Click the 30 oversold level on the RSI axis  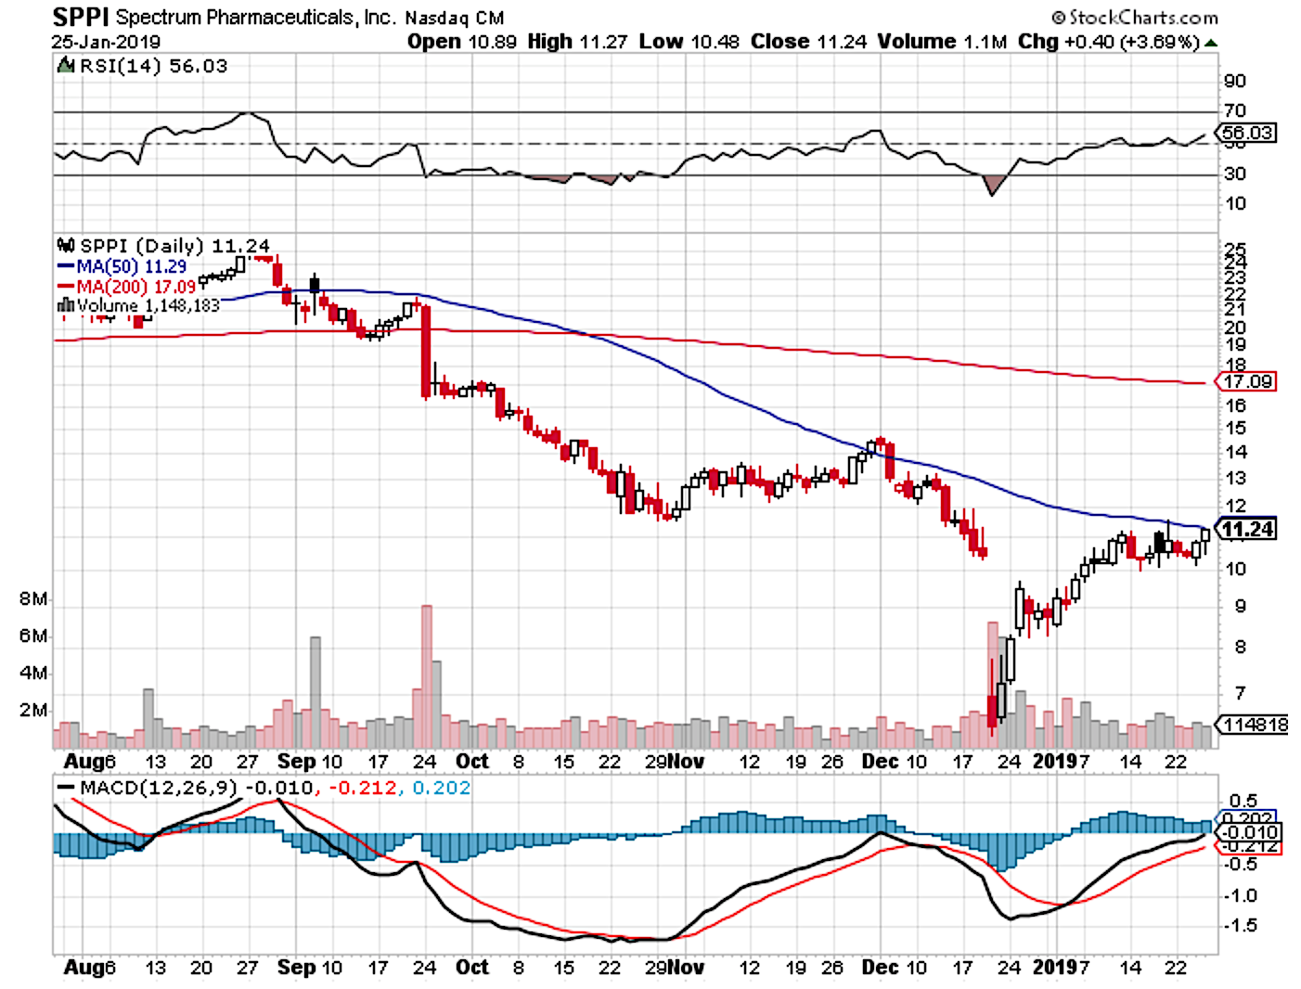pyautogui.click(x=1235, y=173)
